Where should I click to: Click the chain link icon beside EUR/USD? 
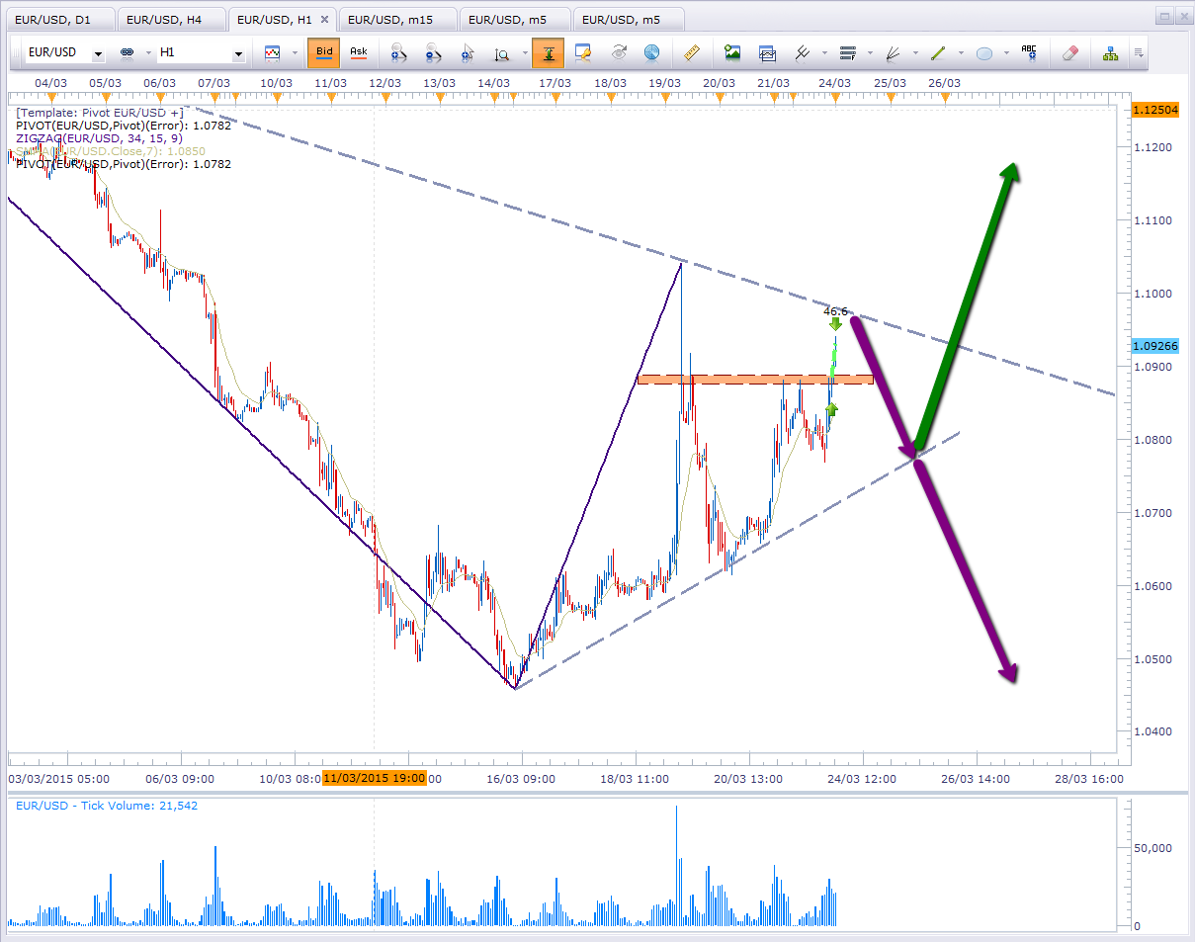pyautogui.click(x=127, y=53)
